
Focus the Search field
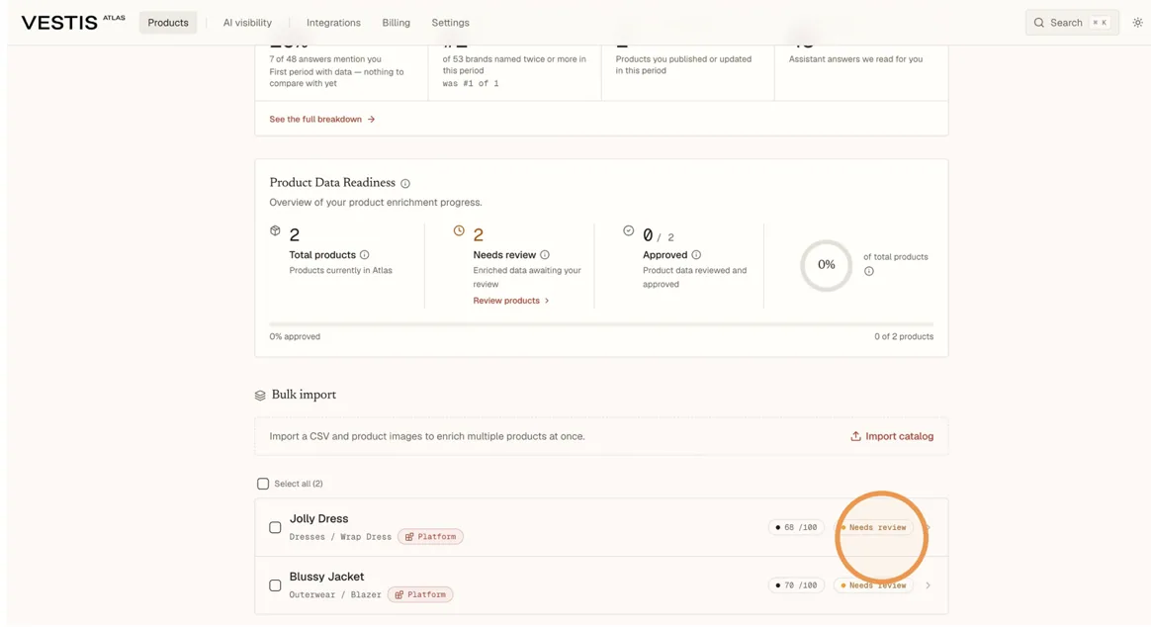point(1072,23)
